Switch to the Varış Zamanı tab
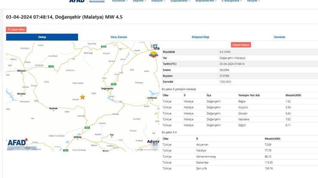Screen dimensions: 318x178 point(119,37)
